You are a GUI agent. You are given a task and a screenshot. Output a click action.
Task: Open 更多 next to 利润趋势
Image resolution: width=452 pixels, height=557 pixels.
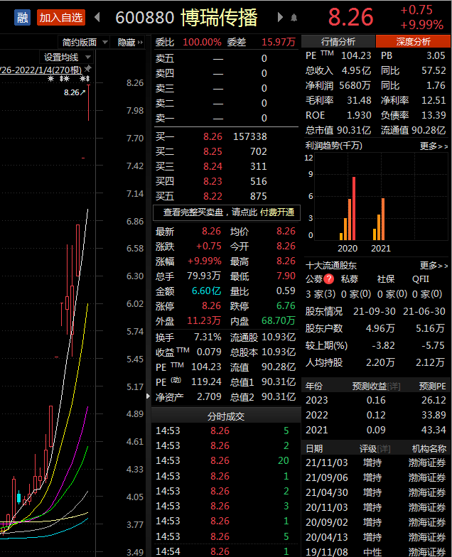click(x=434, y=146)
